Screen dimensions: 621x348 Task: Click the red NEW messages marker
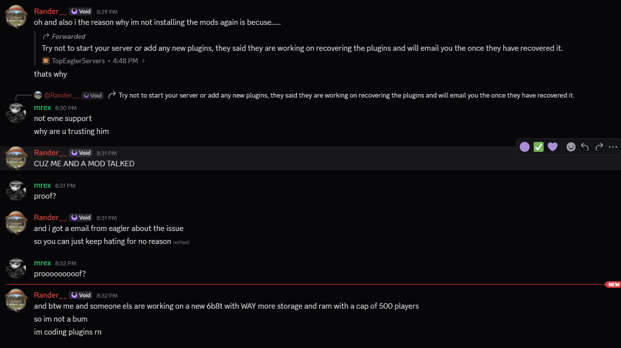click(x=613, y=285)
